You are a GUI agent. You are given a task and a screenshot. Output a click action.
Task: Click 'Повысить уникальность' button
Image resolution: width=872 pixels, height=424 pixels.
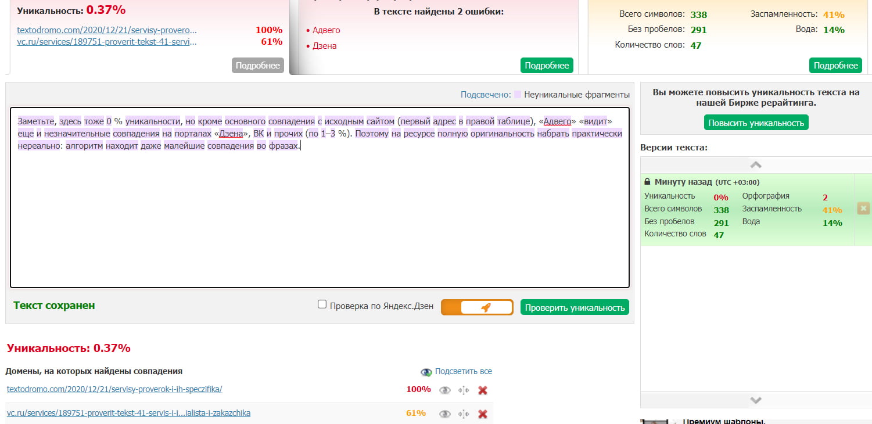[756, 123]
